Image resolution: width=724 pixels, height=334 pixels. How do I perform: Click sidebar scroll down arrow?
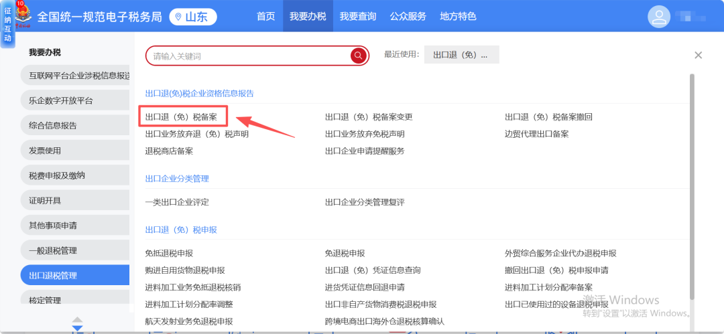coord(77,328)
